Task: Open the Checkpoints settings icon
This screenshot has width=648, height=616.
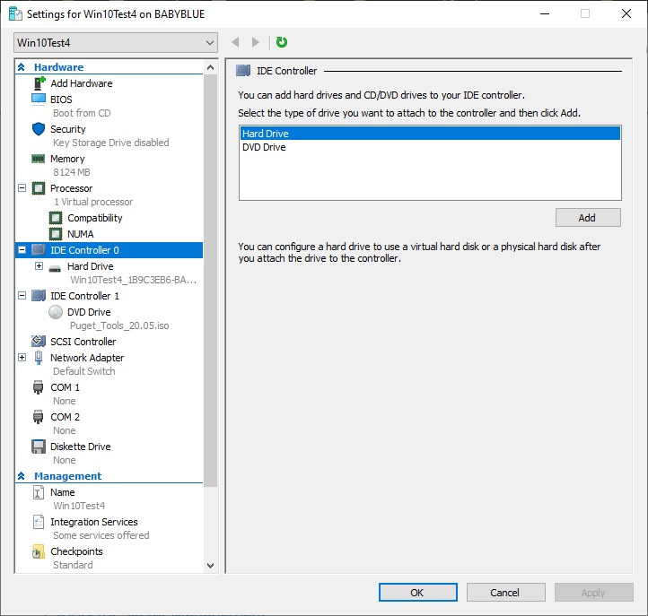Action: coord(39,551)
